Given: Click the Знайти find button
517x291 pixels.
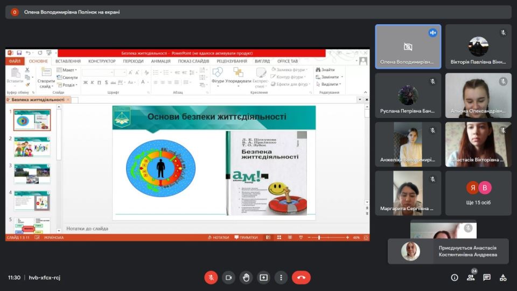Looking at the screenshot, I should tap(326, 70).
